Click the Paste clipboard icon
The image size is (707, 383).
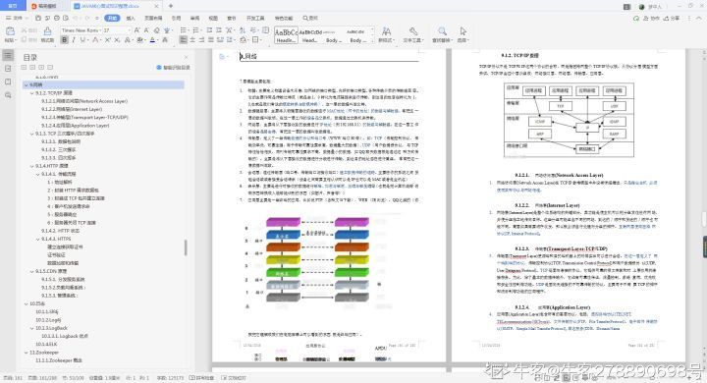point(10,31)
